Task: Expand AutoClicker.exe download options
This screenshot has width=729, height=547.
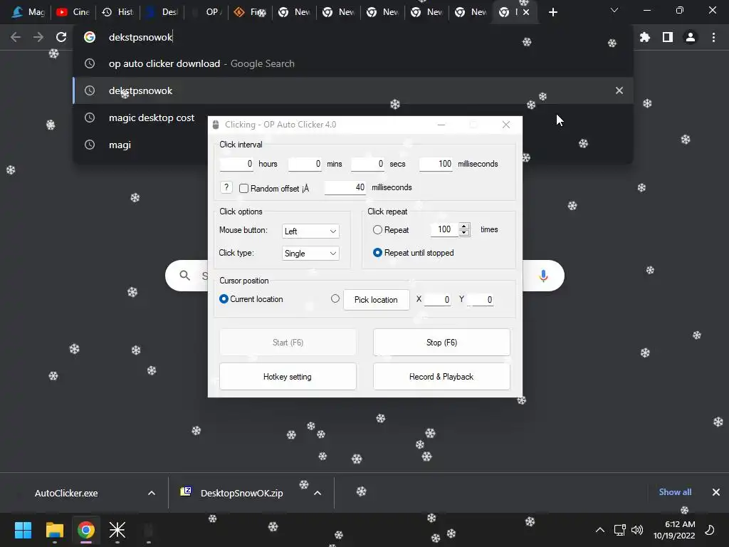Action: pyautogui.click(x=152, y=493)
